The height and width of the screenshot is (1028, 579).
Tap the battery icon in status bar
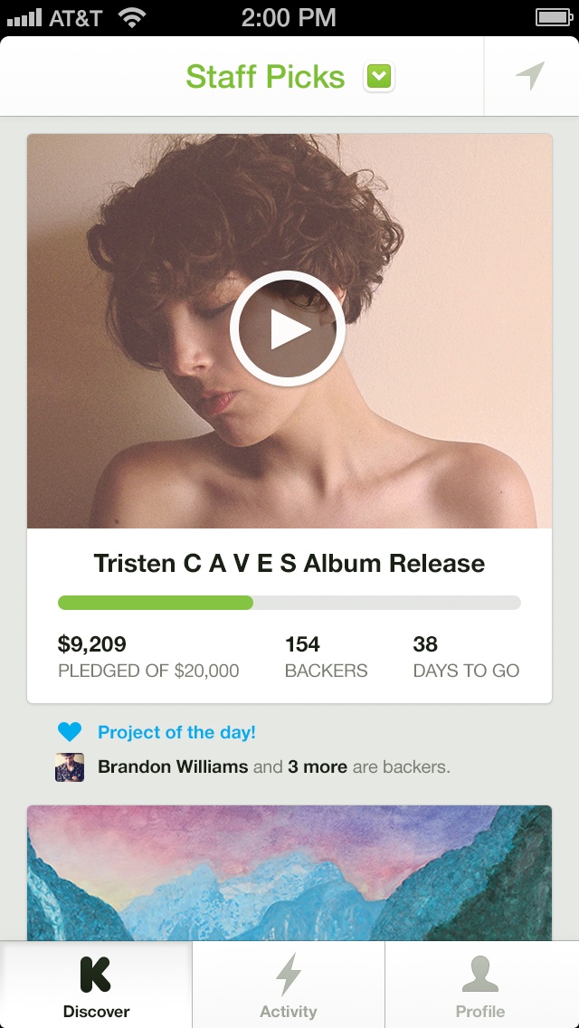[x=554, y=17]
